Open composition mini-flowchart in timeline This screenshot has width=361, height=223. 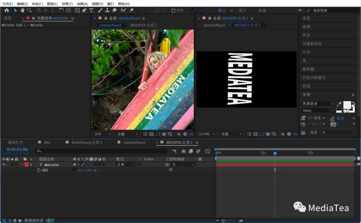tap(174, 151)
